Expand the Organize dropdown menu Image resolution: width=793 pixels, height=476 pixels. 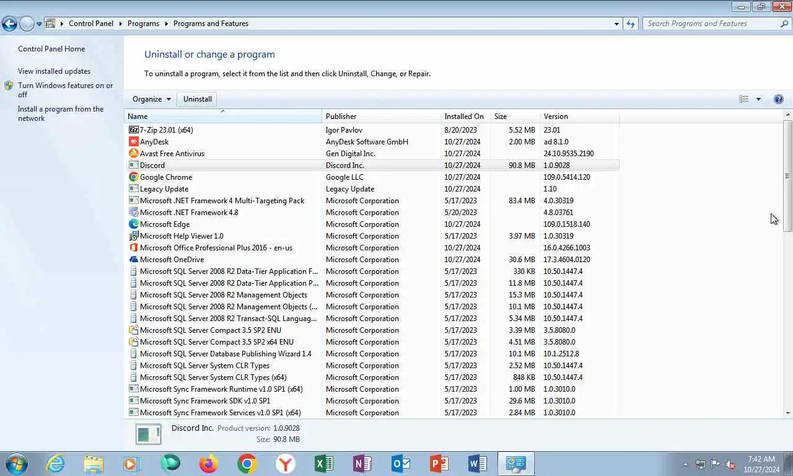151,99
